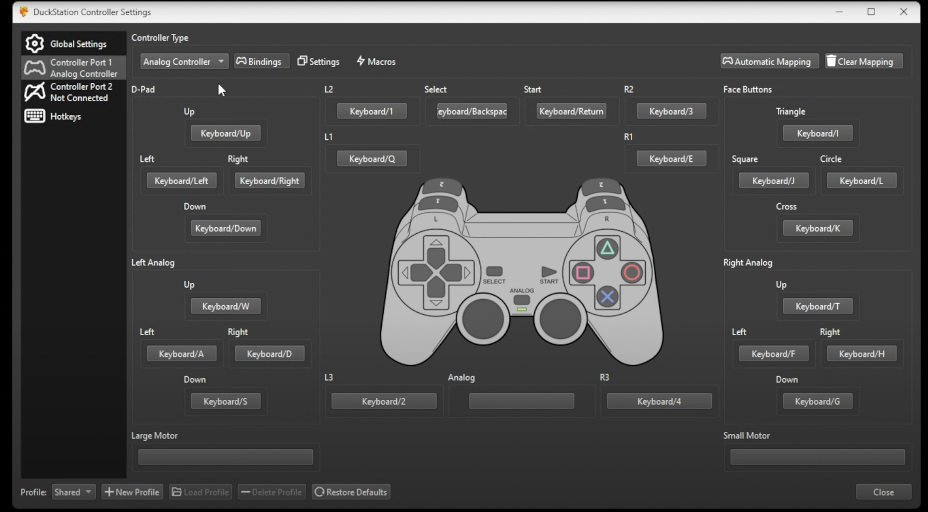This screenshot has height=512, width=928.
Task: Rebind D-Pad Down Keyboard/Down
Action: [226, 228]
